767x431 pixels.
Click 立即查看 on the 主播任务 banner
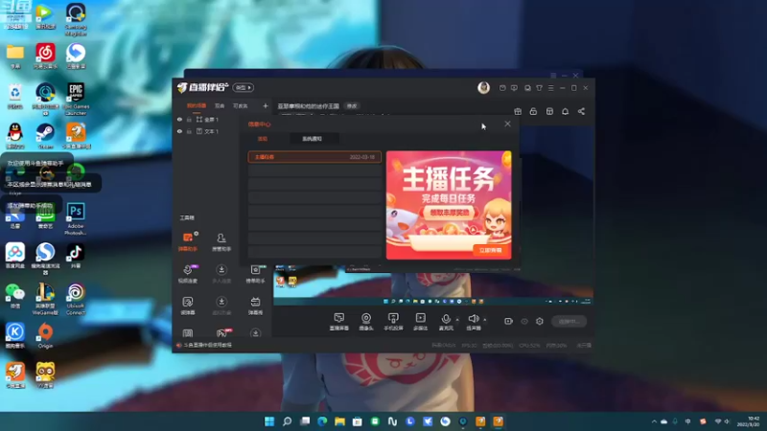tap(490, 250)
